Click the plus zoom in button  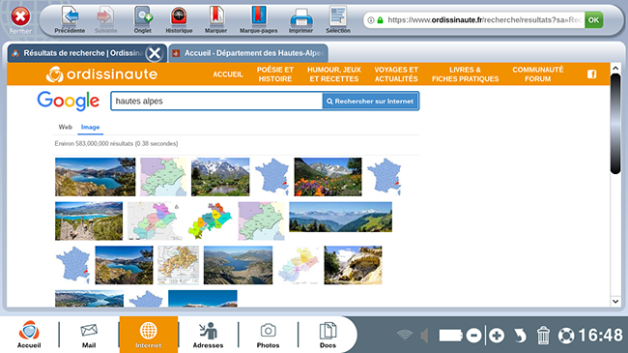click(497, 336)
